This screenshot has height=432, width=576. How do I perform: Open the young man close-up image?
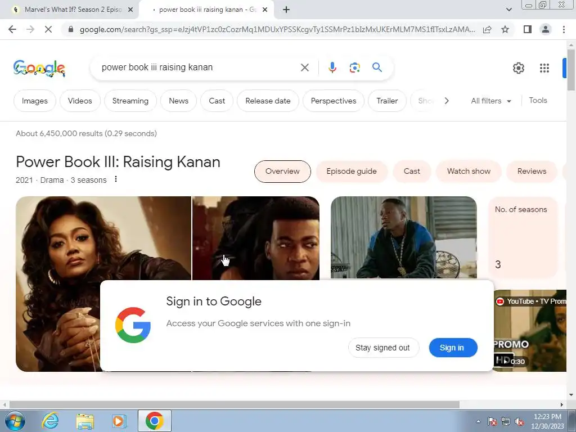point(256,238)
